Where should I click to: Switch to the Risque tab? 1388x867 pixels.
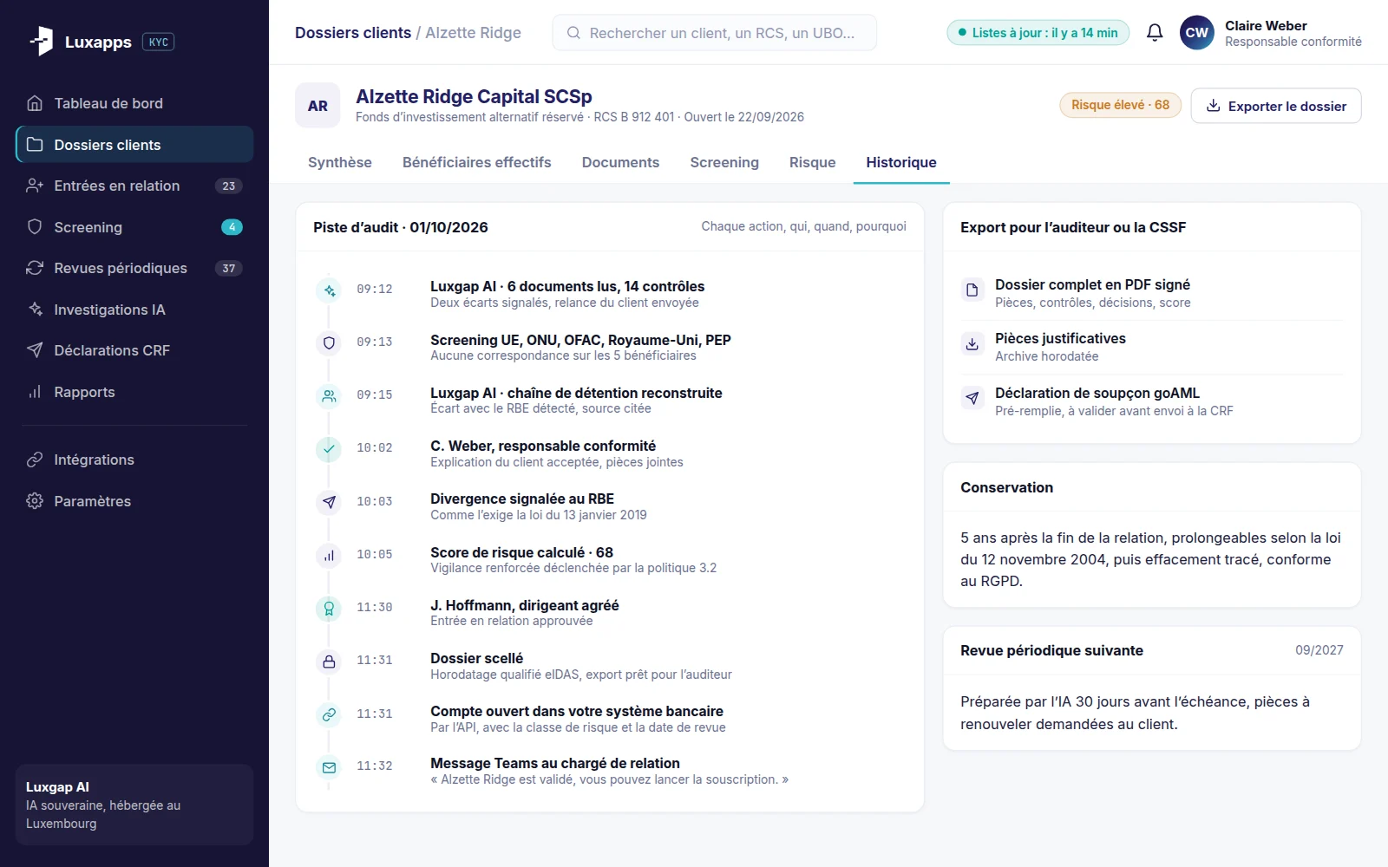813,162
